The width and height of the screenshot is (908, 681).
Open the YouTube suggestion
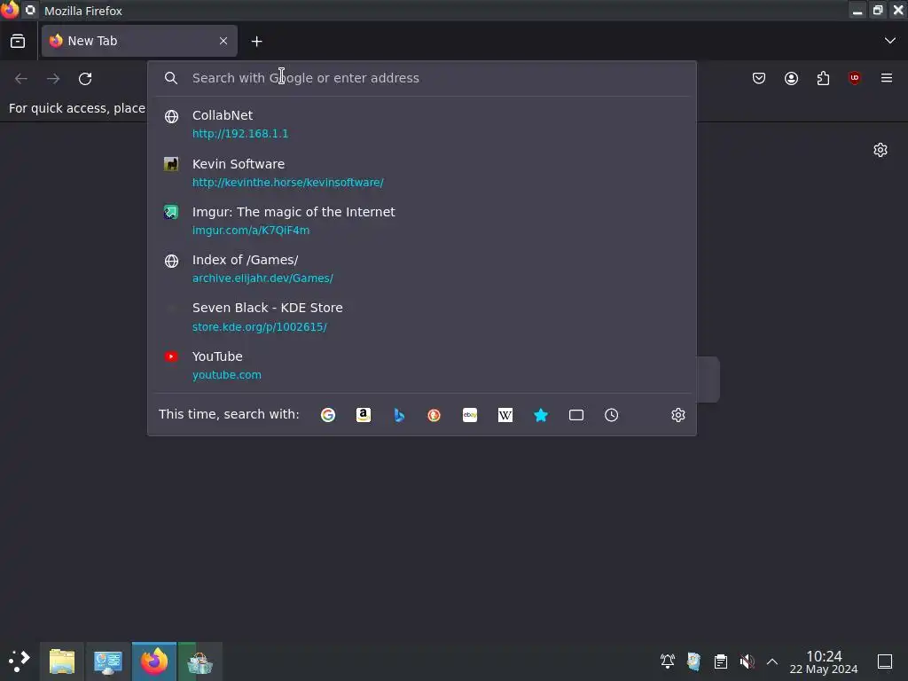[421, 365]
